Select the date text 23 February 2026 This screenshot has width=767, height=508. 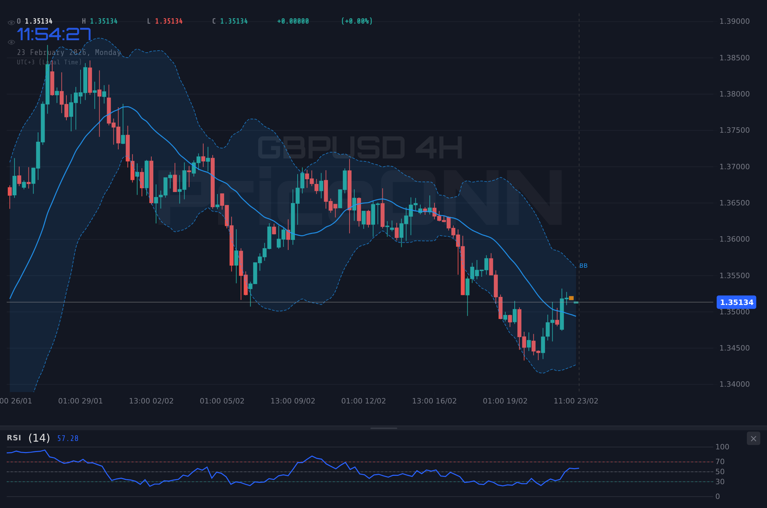tap(69, 52)
